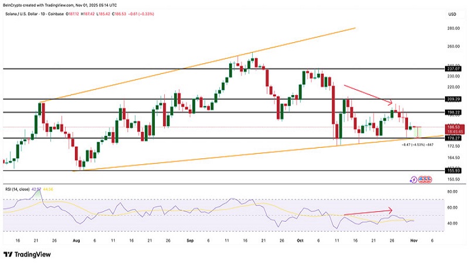Click the lower orange trendline of the channel
Viewport: 469px width, 264px height.
pos(235,157)
